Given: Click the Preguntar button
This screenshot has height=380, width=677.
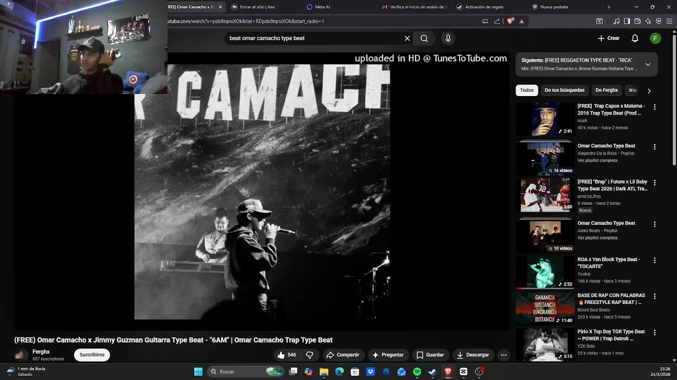Looking at the screenshot, I should click(388, 355).
